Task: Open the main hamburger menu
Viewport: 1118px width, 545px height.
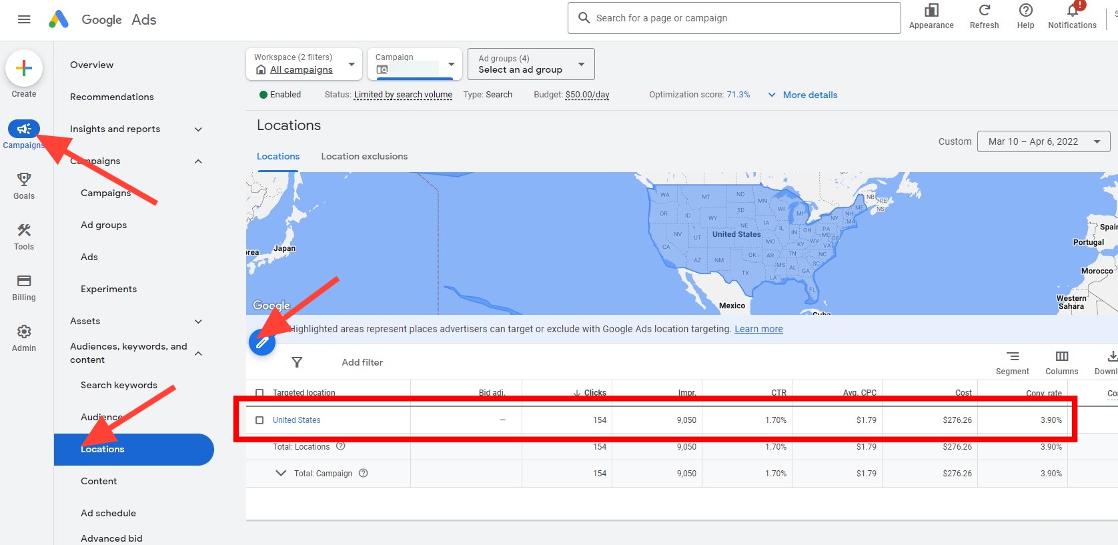Action: click(x=24, y=19)
